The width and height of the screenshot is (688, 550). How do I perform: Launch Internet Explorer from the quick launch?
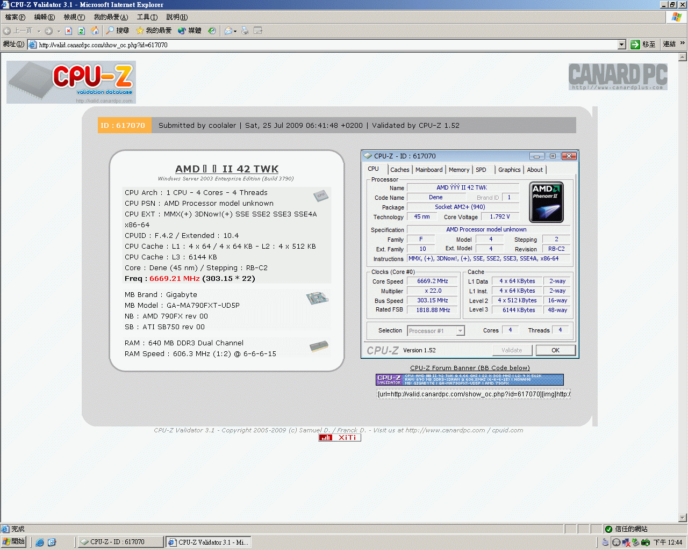click(x=40, y=542)
